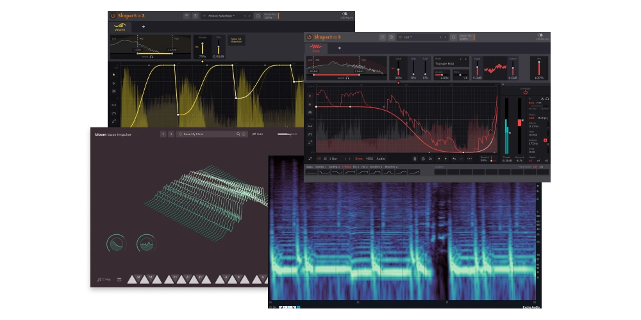Click the left round filter knob in Bloom
The height and width of the screenshot is (320, 641).
point(117,244)
